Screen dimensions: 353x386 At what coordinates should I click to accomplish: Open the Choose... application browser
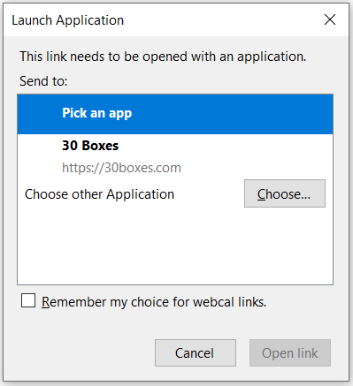point(285,193)
